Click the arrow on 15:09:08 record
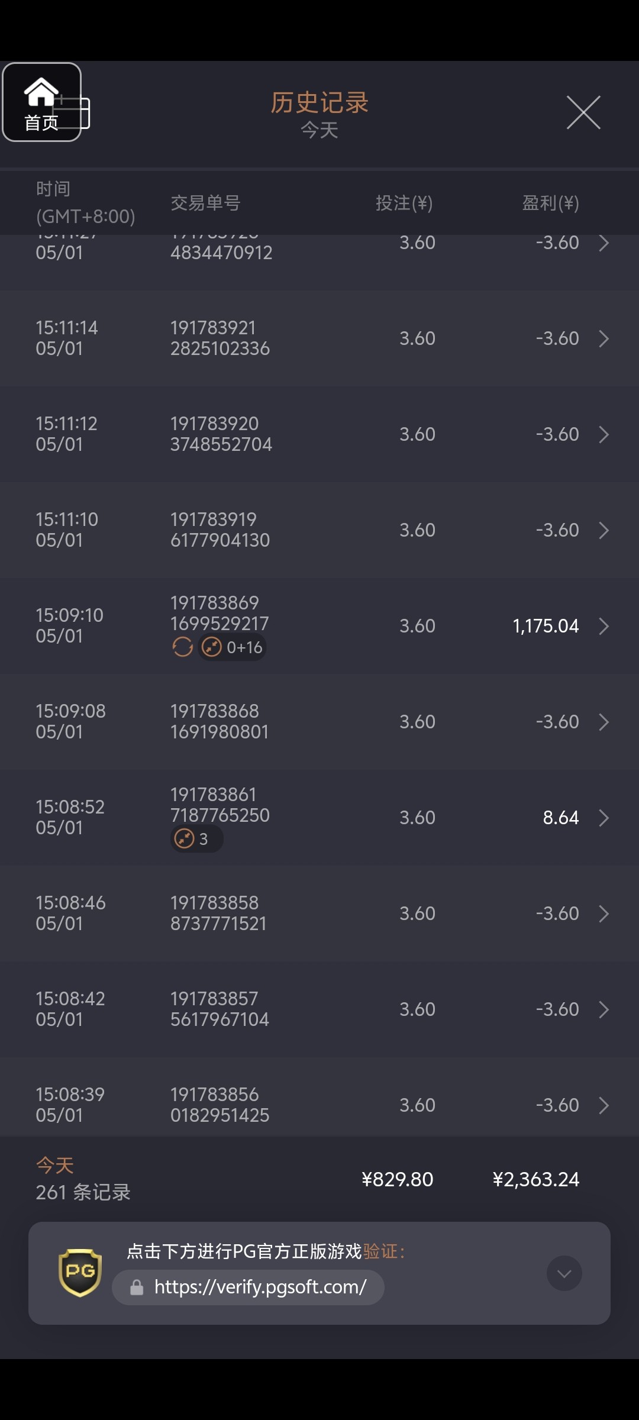 tap(603, 722)
